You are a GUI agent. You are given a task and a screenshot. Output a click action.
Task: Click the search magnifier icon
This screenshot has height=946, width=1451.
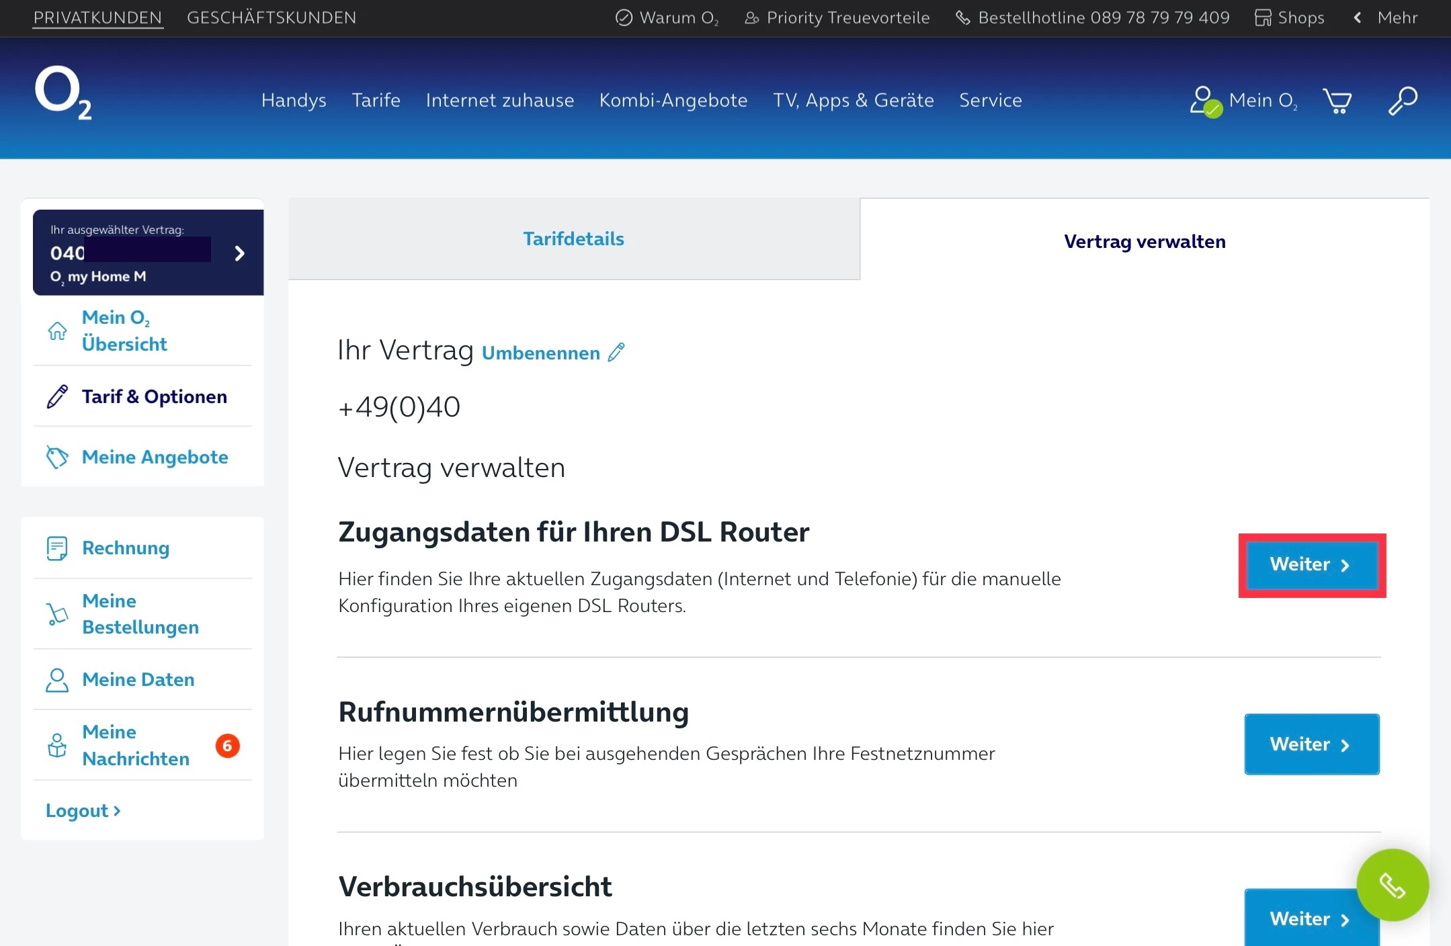coord(1403,101)
